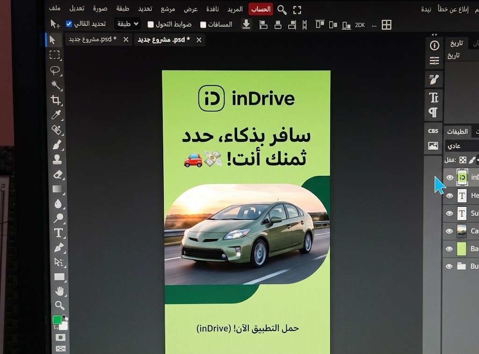The width and height of the screenshot is (479, 354).
Task: Hide the He text layer
Action: point(450,195)
